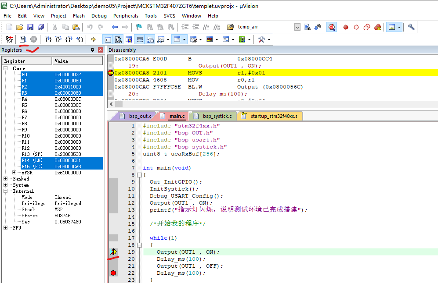Open the Memory windows dropdown arrow
The width and height of the screenshot is (438, 283).
tap(184, 39)
